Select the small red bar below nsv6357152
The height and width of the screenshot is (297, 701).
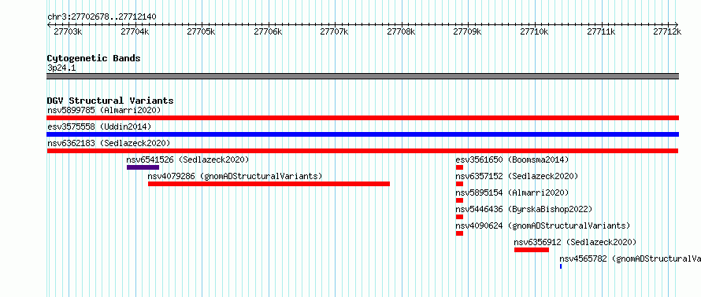point(459,184)
